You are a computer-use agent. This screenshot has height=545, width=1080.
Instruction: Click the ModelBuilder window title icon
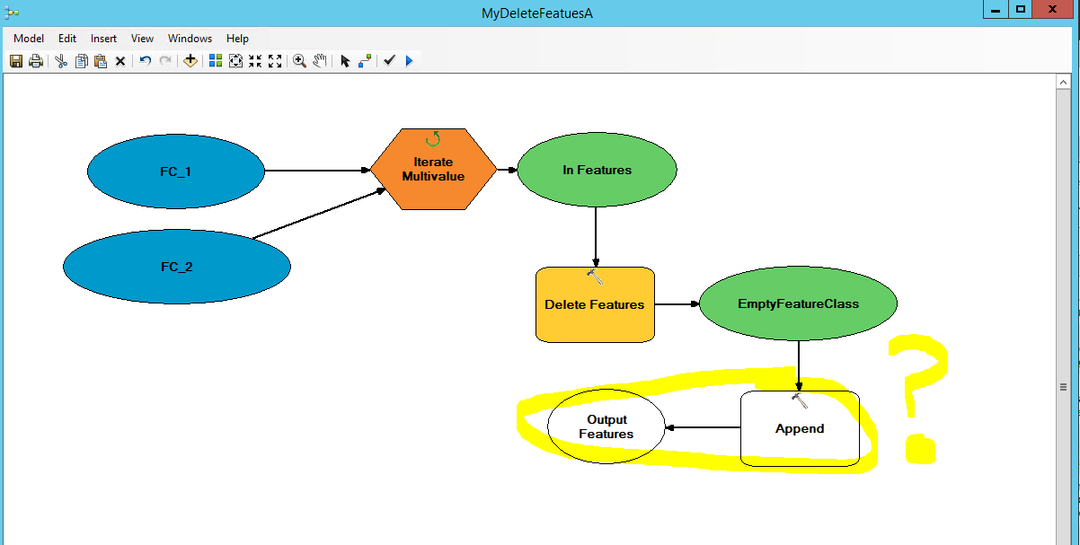(12, 13)
